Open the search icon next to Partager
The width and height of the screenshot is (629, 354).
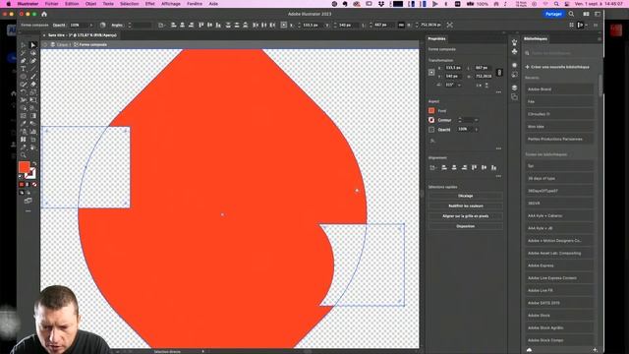571,14
